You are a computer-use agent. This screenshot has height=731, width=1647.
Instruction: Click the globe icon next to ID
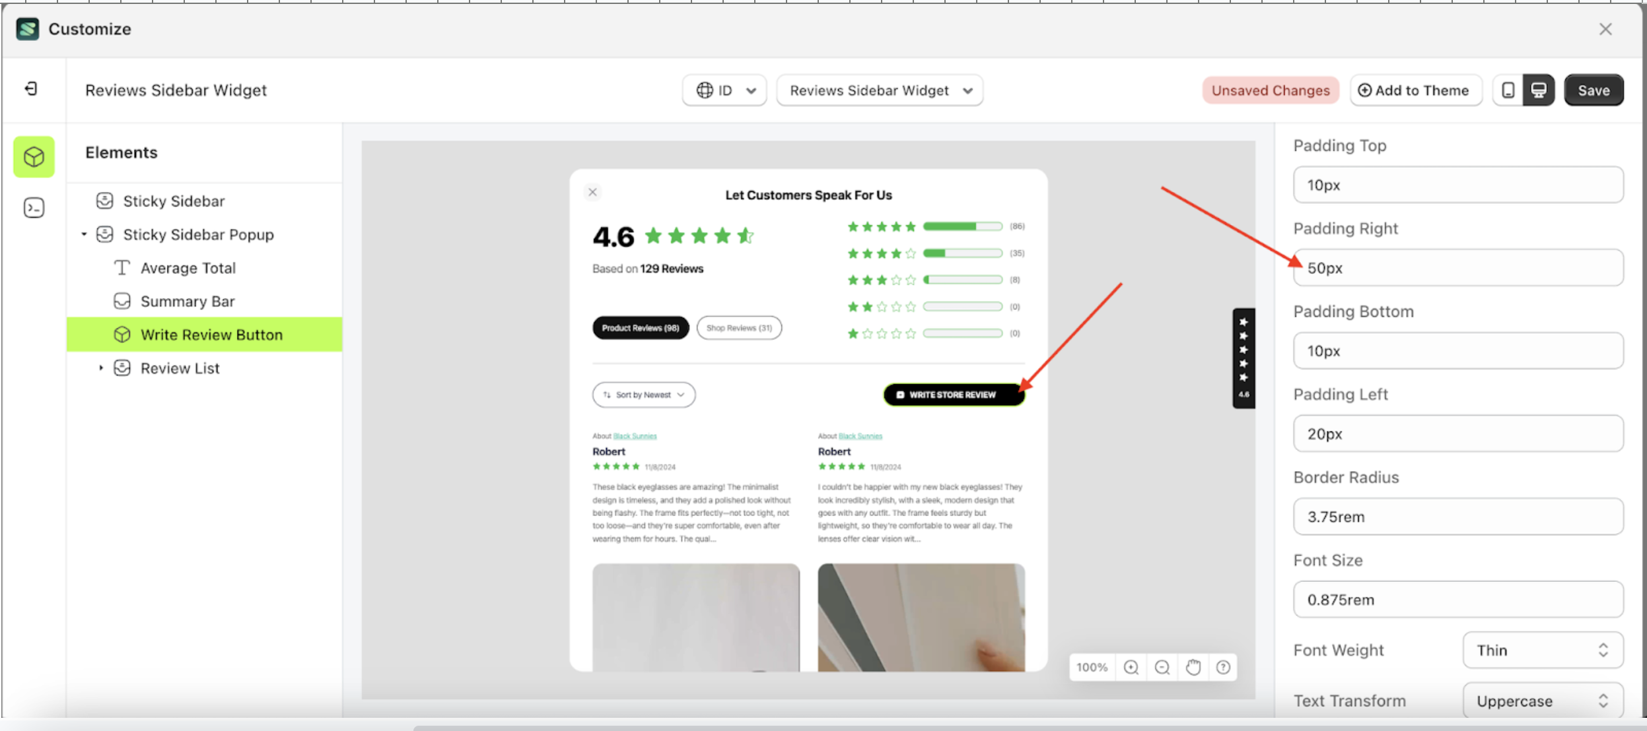pos(704,90)
